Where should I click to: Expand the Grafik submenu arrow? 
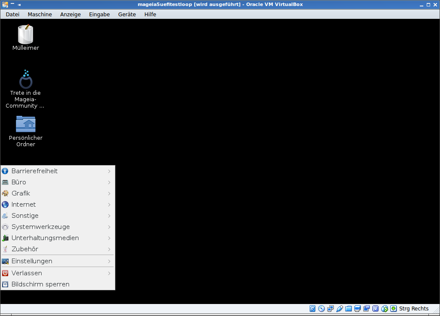pos(109,194)
